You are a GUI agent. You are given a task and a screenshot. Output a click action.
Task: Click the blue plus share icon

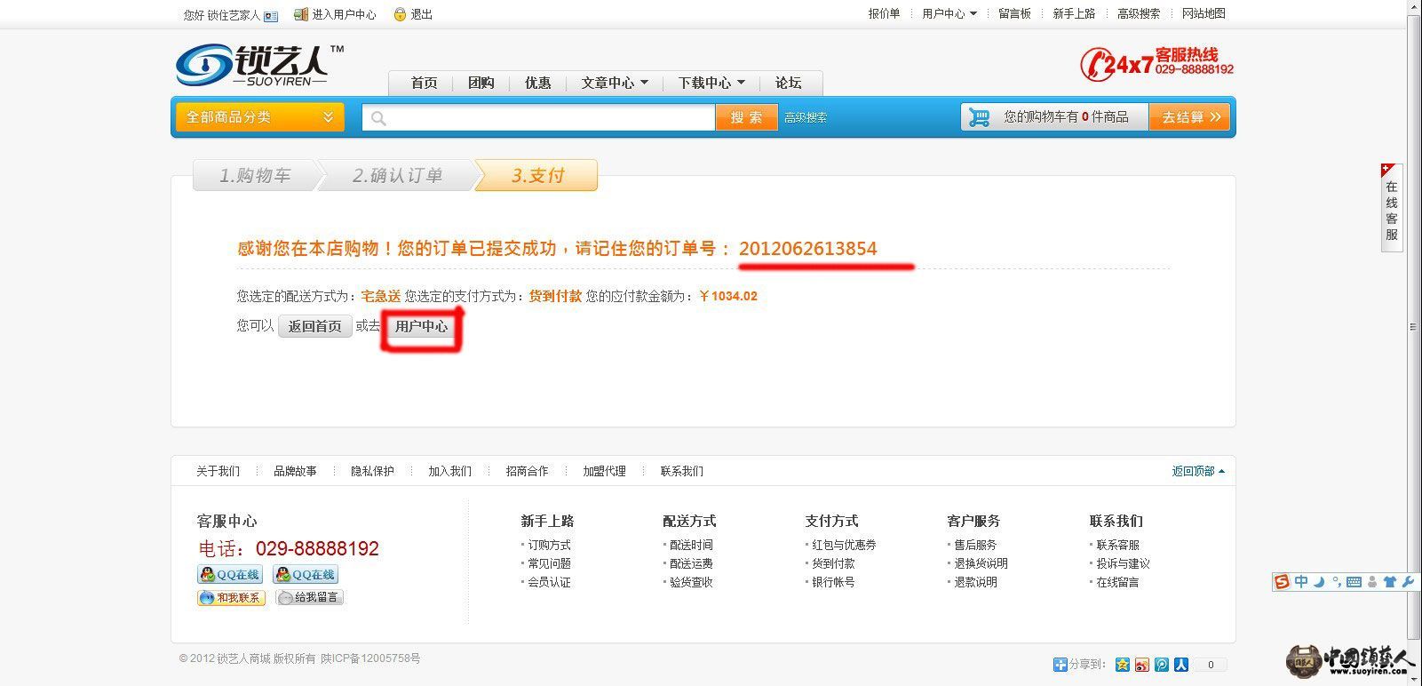click(1060, 665)
